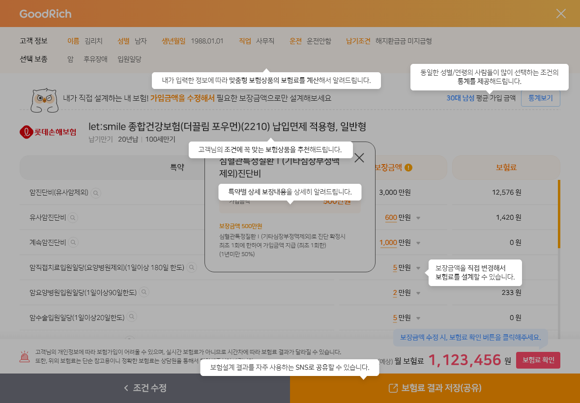
Task: Open details for 암진단비(유사암제외) magnifier icon
Action: pyautogui.click(x=96, y=193)
